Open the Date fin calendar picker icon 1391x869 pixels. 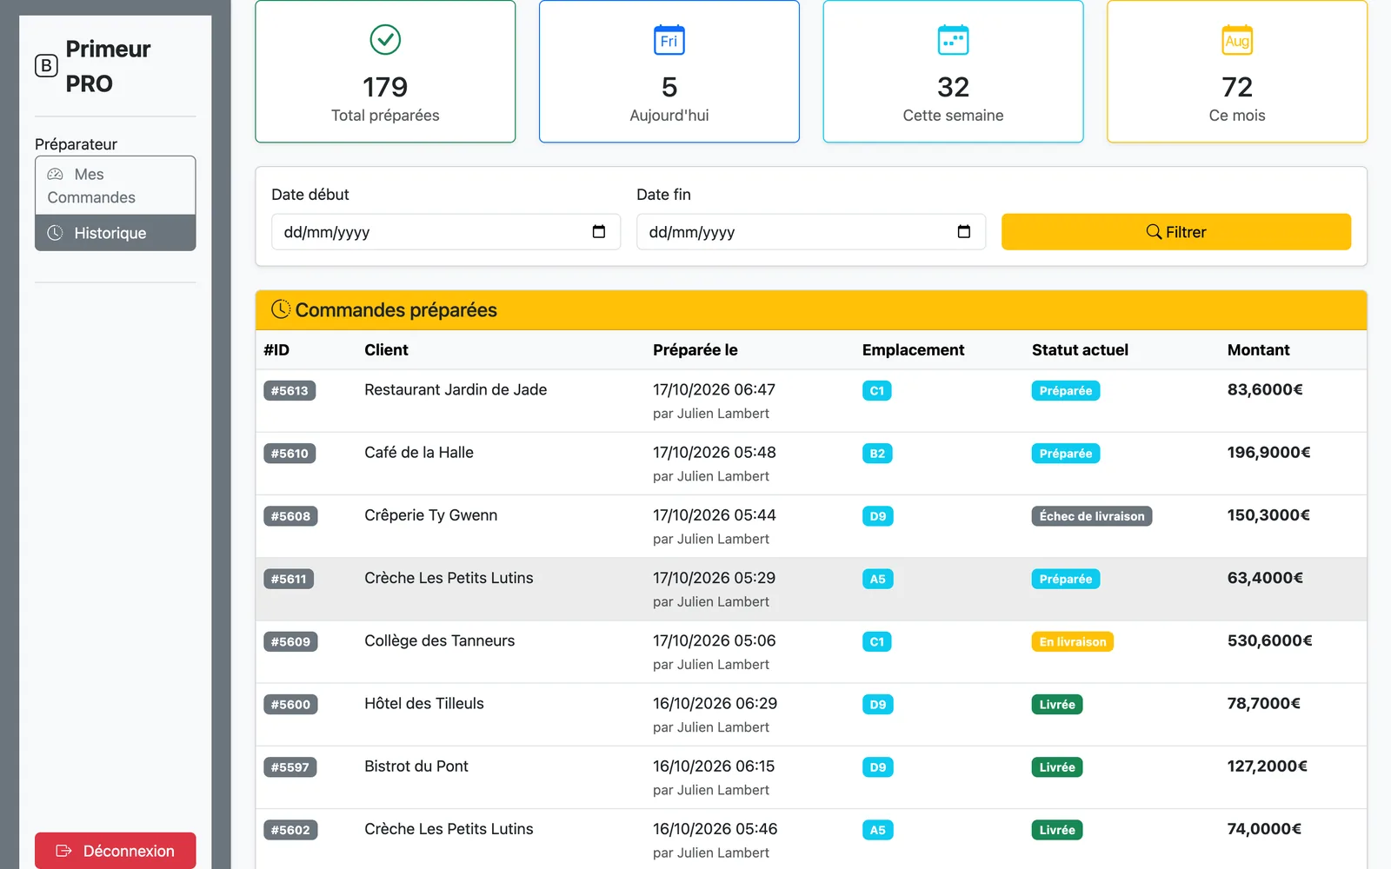[964, 231]
